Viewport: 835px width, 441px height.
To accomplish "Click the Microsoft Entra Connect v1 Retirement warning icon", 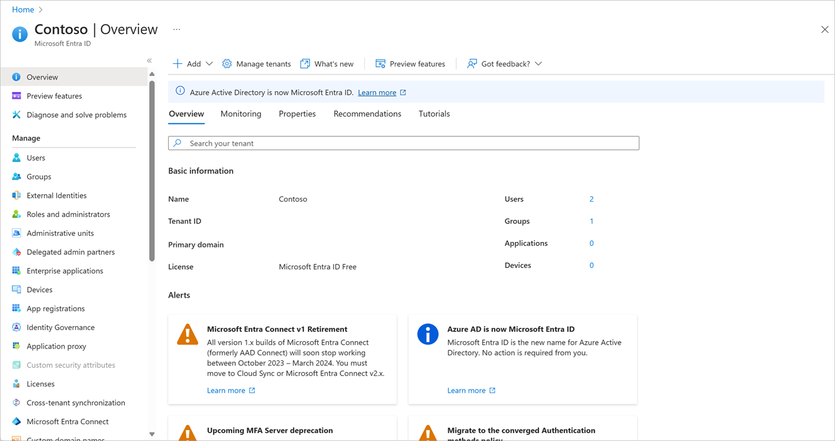I will [187, 335].
